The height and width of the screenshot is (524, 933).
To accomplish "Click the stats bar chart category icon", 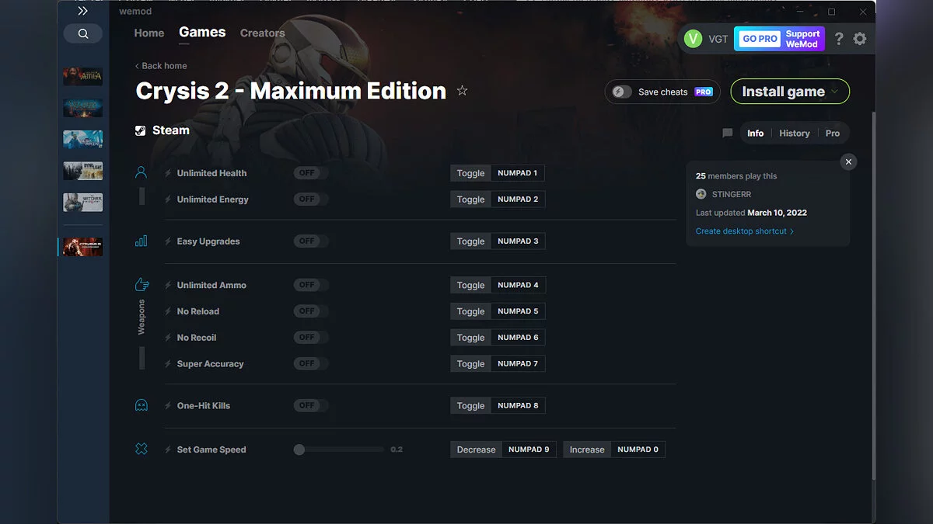I will point(141,241).
